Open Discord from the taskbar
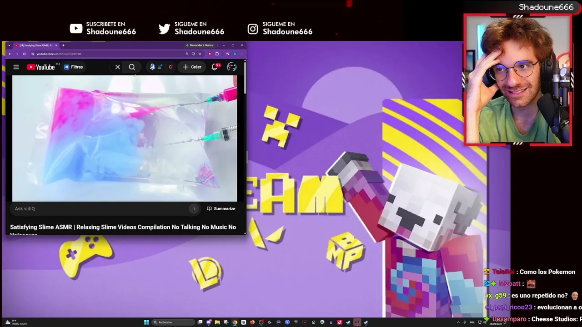Screen dimensions: 582x327 (x=209, y=322)
